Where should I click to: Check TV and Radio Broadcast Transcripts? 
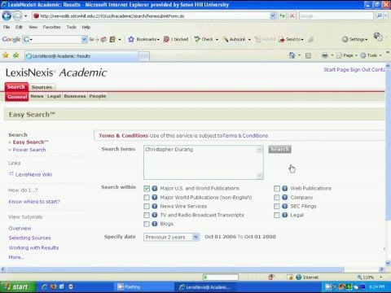point(147,215)
